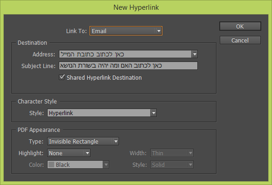Screen dimensions: 272x185
Task: Open the Width dropdown showing Thin
Action: 172,153
